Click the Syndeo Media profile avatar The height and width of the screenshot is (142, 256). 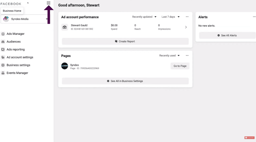6,19
